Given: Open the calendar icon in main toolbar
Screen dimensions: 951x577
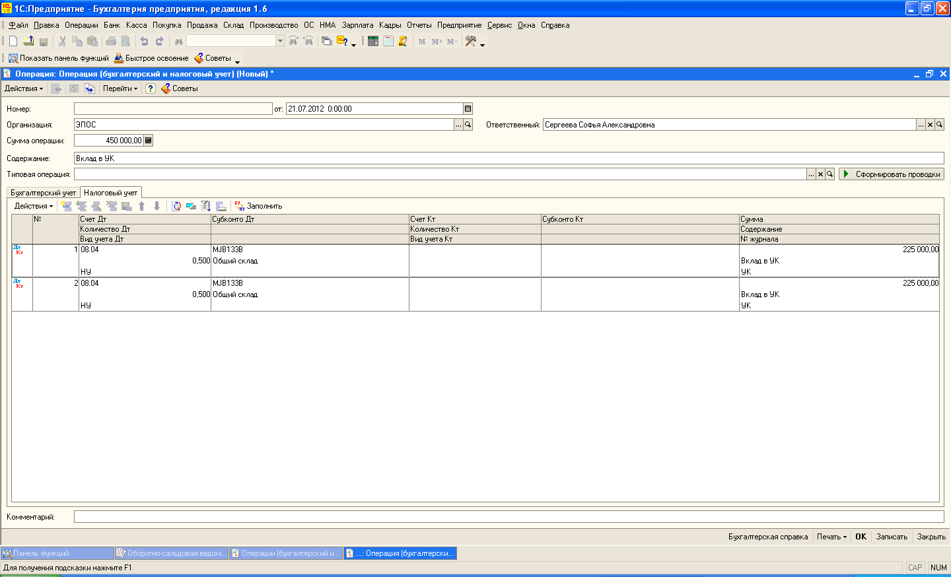Looking at the screenshot, I should click(x=388, y=41).
